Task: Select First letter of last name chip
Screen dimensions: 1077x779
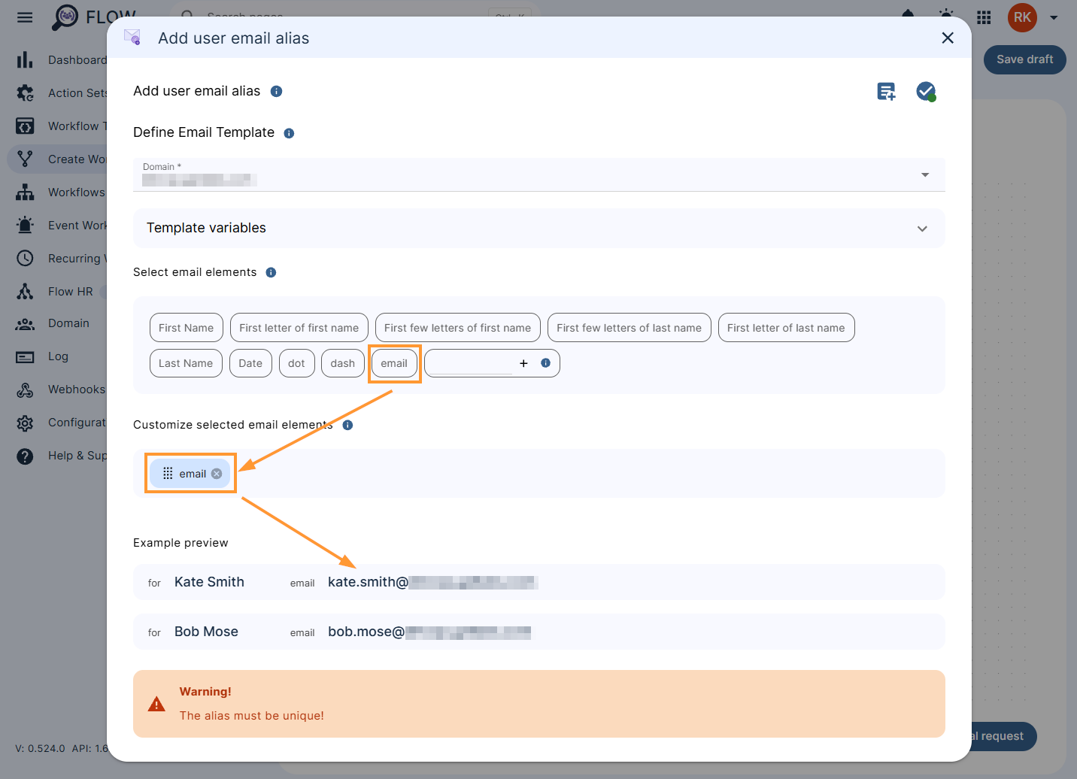Action: 786,328
